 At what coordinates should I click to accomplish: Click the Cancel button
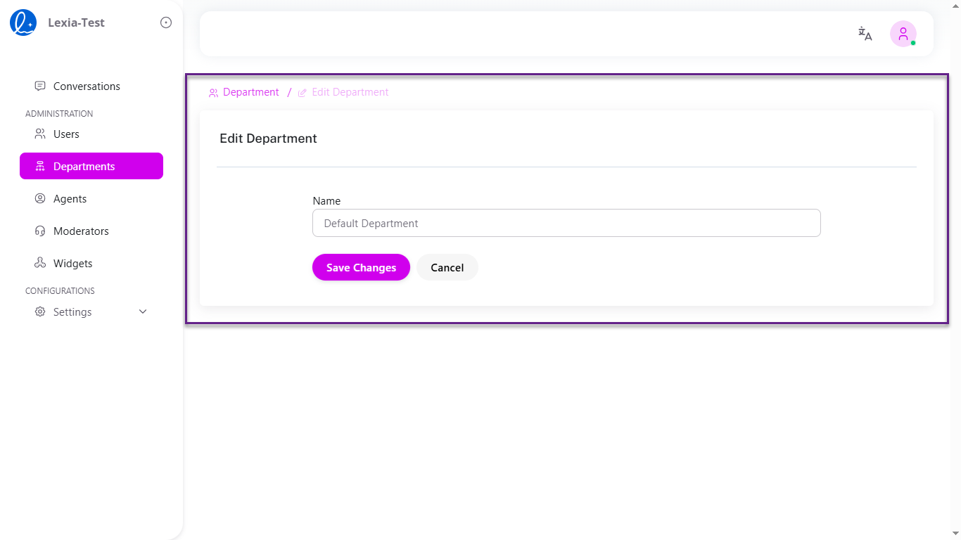pos(447,267)
